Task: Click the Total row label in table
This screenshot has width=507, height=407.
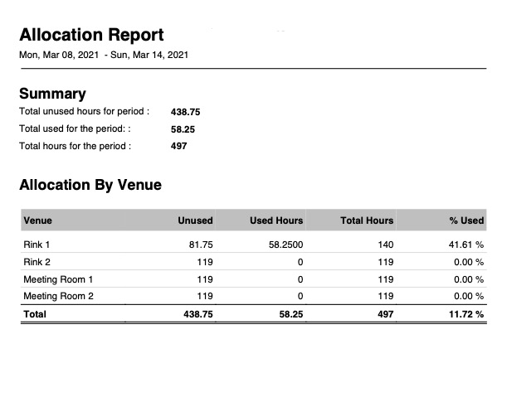Action: coord(36,314)
